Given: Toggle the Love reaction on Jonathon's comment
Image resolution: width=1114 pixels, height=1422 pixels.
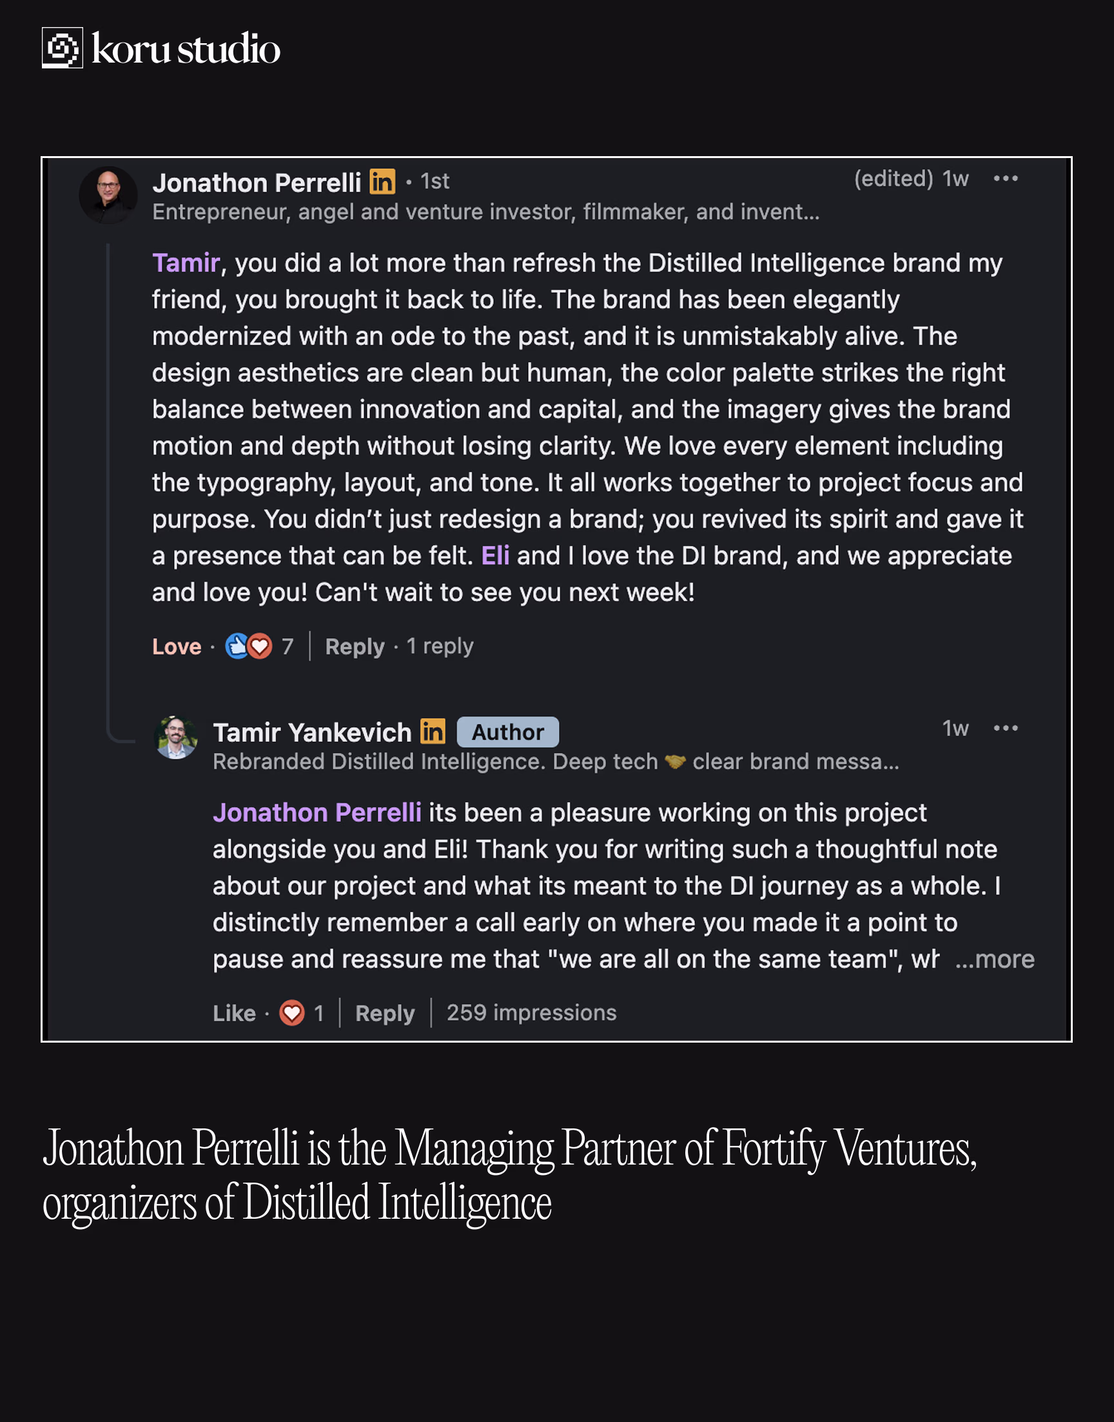Looking at the screenshot, I should pyautogui.click(x=176, y=646).
